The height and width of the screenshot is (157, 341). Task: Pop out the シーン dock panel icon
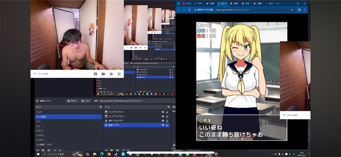[x=101, y=107]
